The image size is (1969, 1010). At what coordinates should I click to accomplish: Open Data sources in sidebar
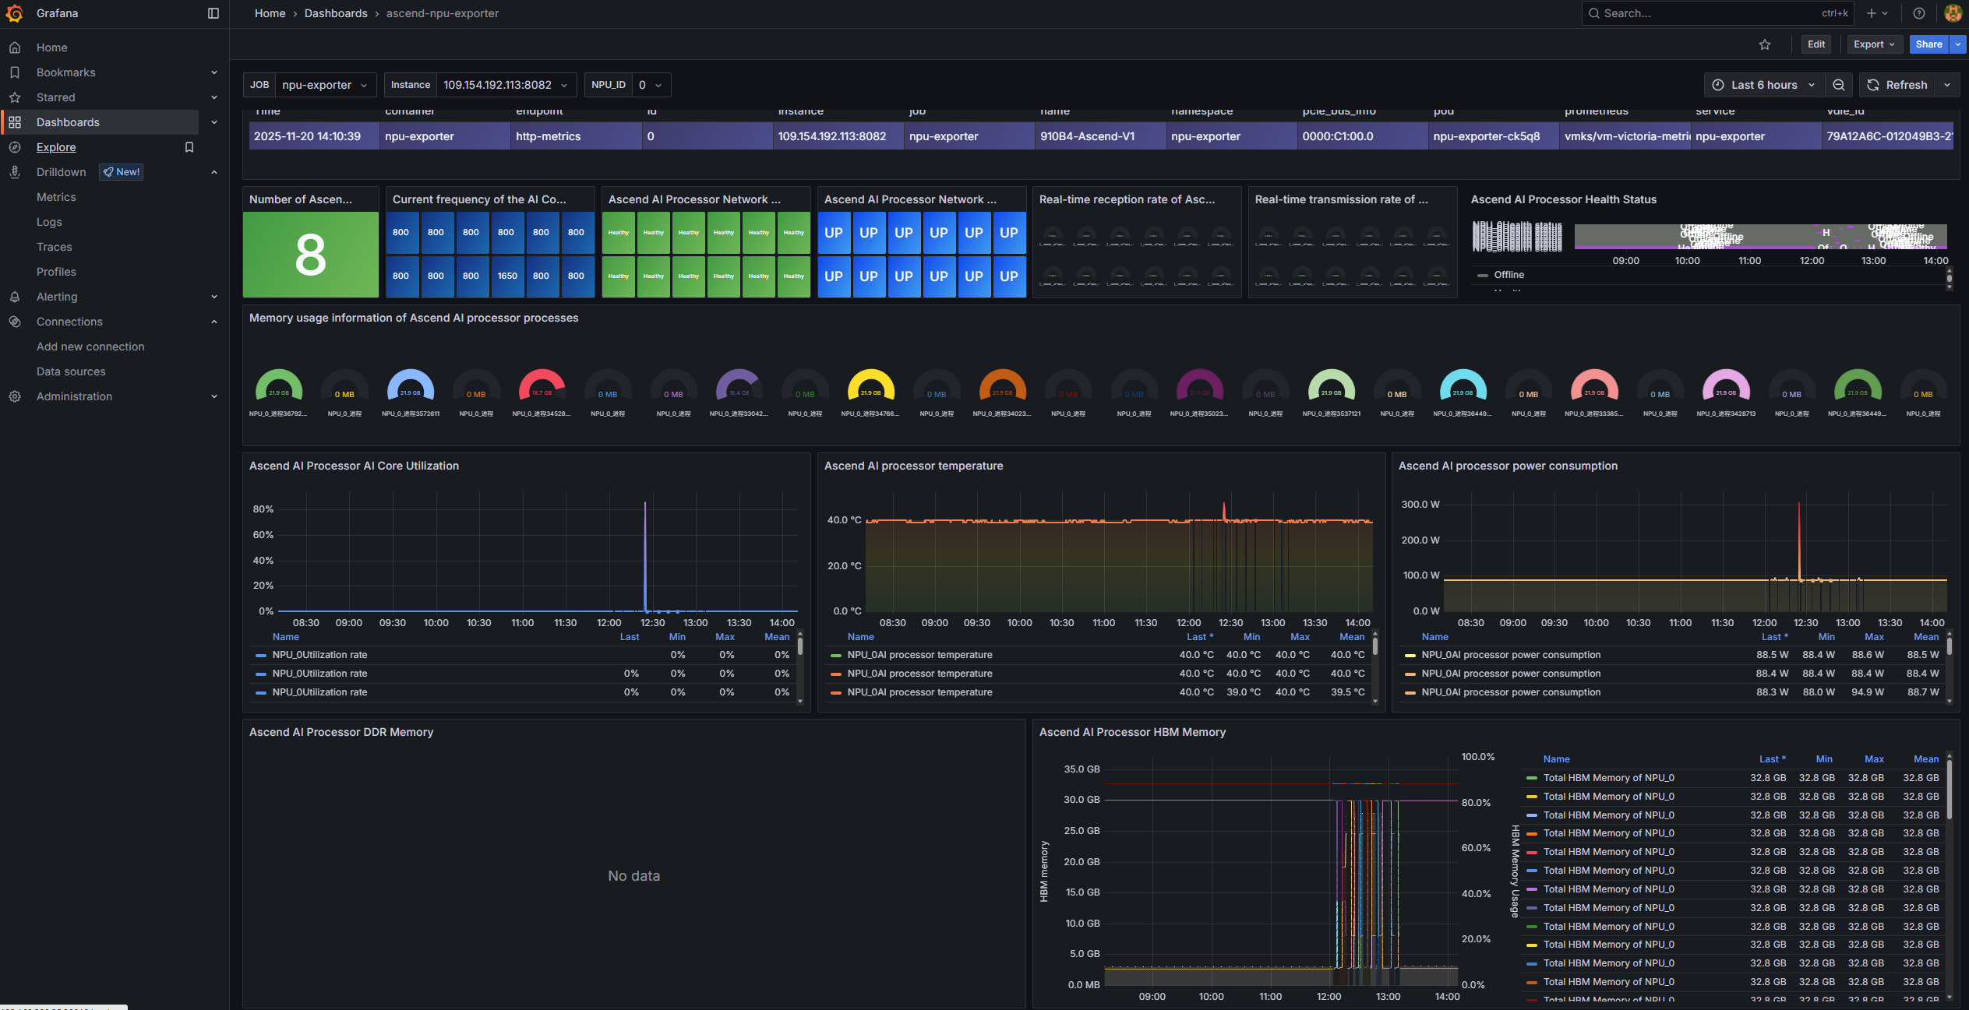click(71, 371)
